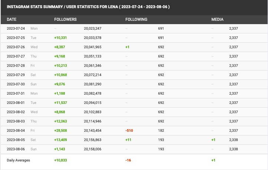The image size is (268, 170).
Task: Click following count 691 on 2023-07-24
Action: pyautogui.click(x=161, y=29)
